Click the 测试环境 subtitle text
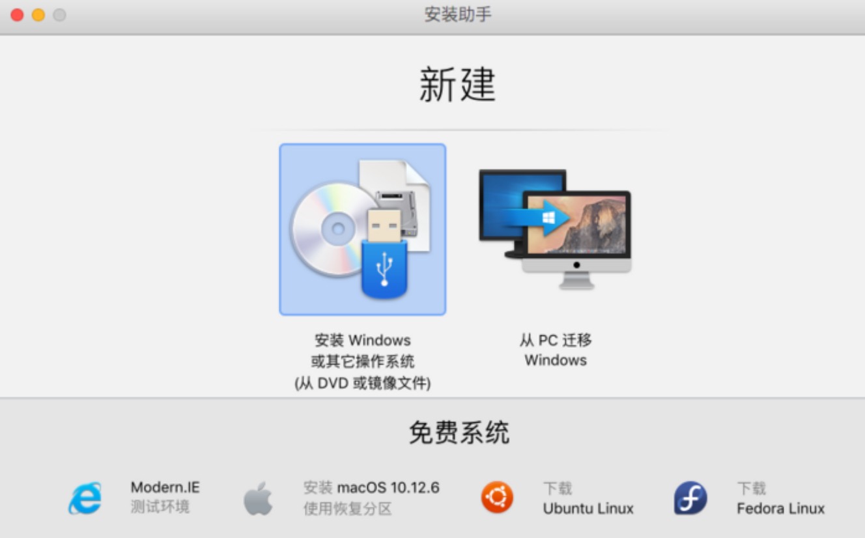Screen dimensions: 865x538 (x=160, y=507)
